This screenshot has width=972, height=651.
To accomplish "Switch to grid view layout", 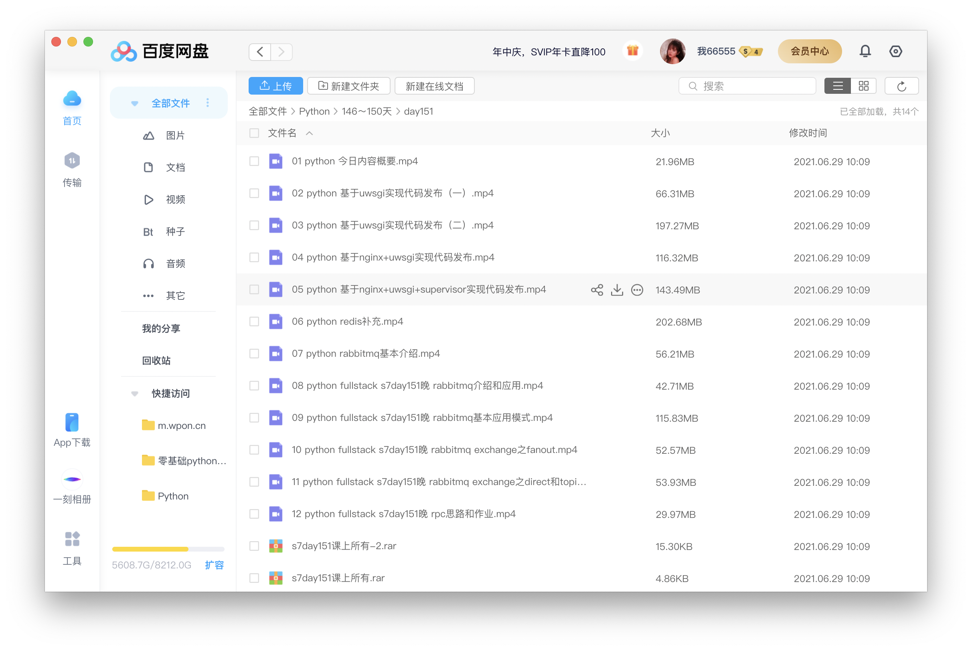I will tap(864, 86).
